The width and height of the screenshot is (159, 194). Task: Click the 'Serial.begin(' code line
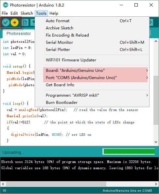(x=21, y=73)
